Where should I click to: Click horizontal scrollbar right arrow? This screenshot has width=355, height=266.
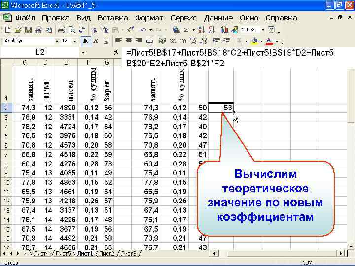[341, 253]
